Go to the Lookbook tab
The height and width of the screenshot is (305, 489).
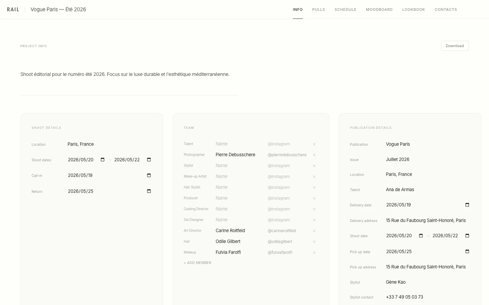pyautogui.click(x=414, y=9)
